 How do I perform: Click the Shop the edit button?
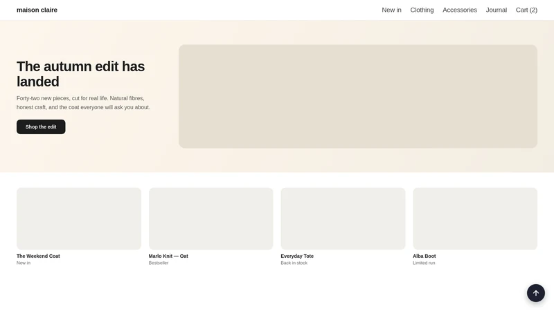(x=41, y=126)
